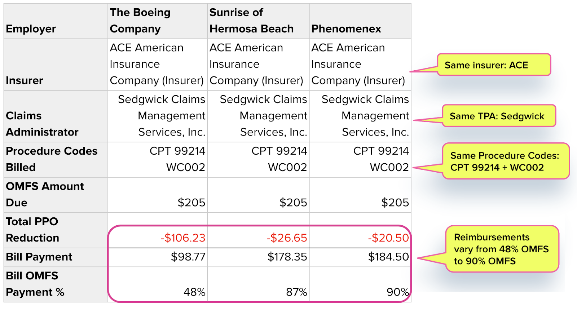577x310 pixels.
Task: Select the -$26.65 PPO reduction cell
Action: 258,230
